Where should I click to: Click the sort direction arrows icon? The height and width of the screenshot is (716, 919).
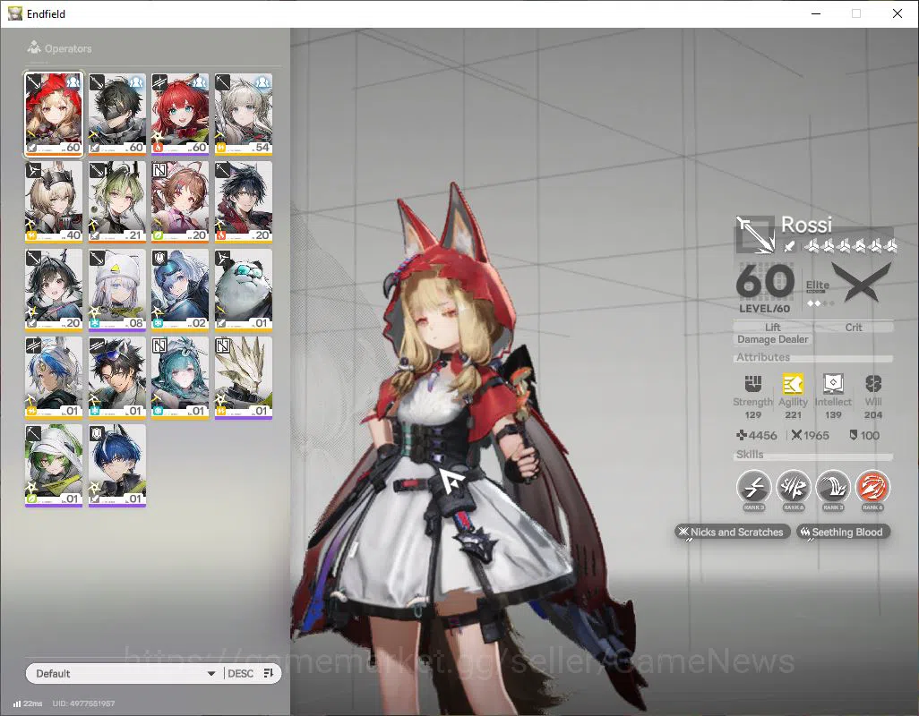[269, 673]
